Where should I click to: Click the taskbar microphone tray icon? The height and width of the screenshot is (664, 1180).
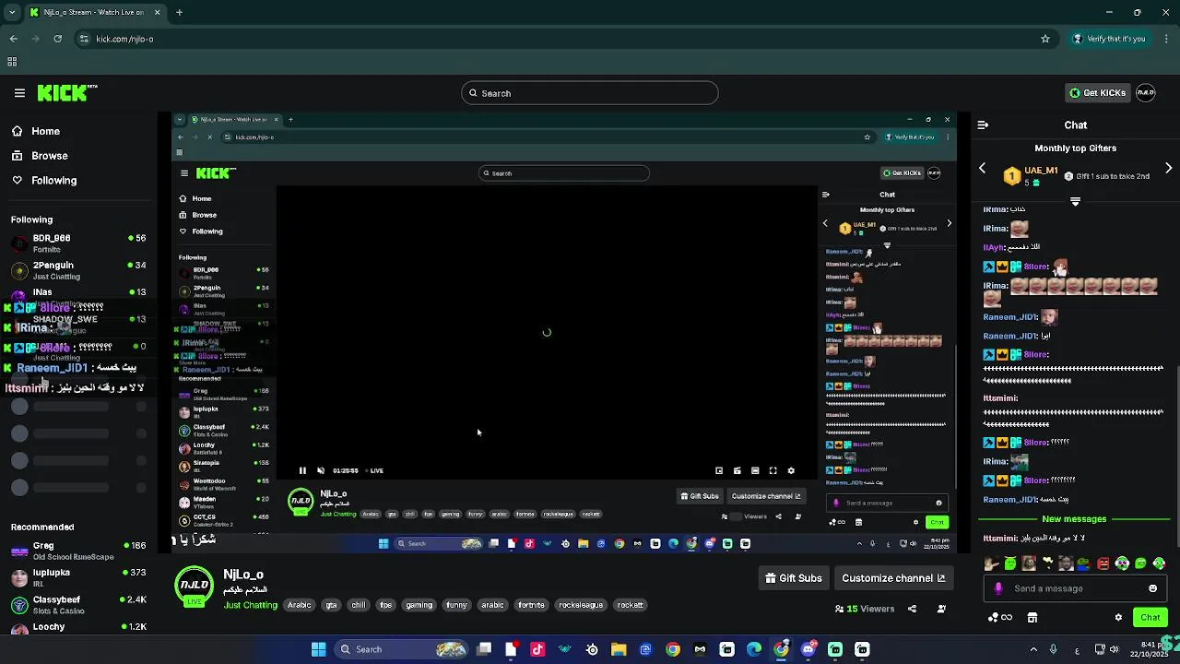coord(1054,649)
